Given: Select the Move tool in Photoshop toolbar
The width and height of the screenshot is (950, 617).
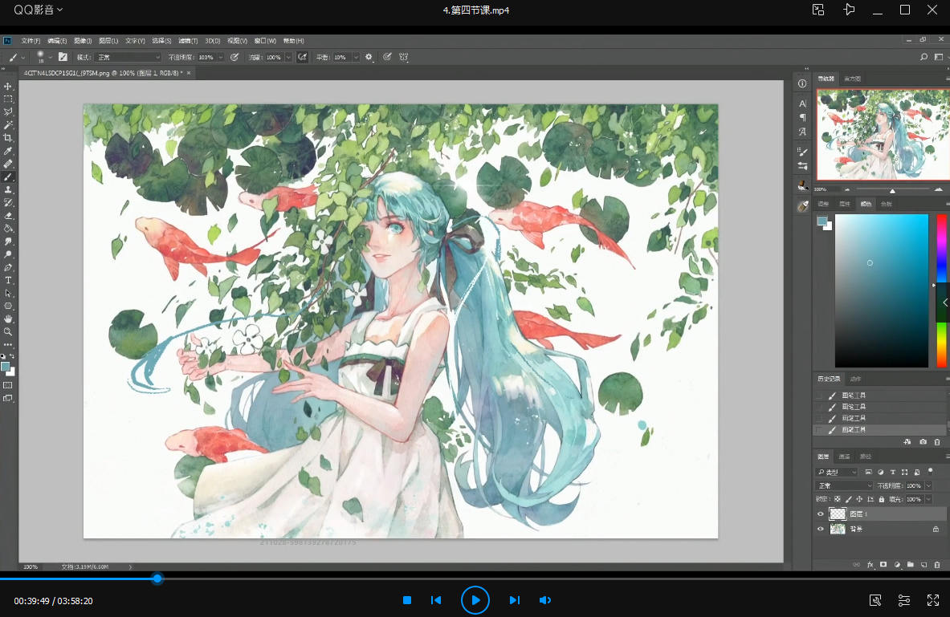Looking at the screenshot, I should click(x=8, y=87).
